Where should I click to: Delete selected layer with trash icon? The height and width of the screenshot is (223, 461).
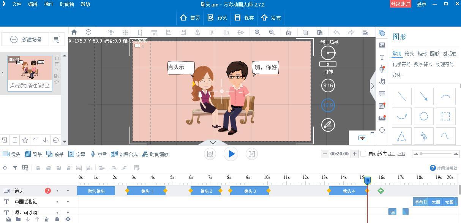coord(47,219)
